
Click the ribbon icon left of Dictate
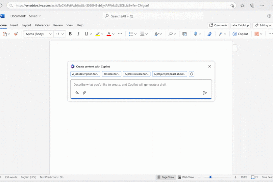coord(185,34)
